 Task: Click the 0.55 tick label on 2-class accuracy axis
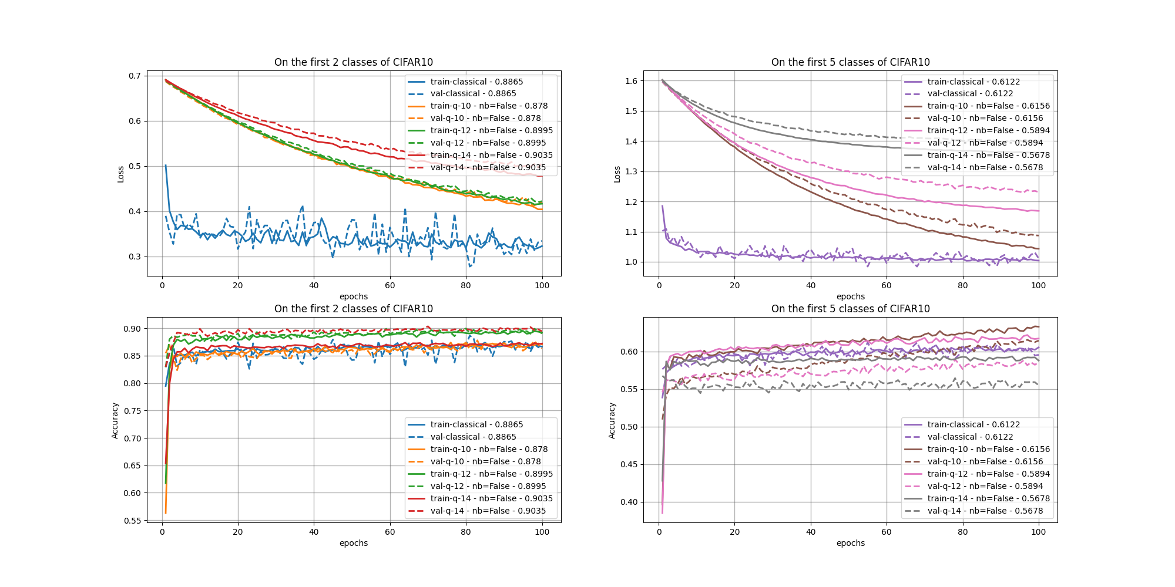pyautogui.click(x=133, y=521)
